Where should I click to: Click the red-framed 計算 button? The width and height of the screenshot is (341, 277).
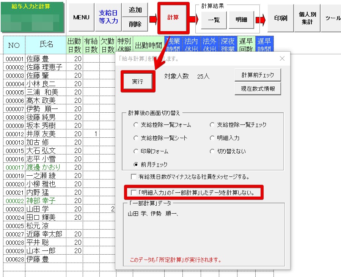point(173,17)
